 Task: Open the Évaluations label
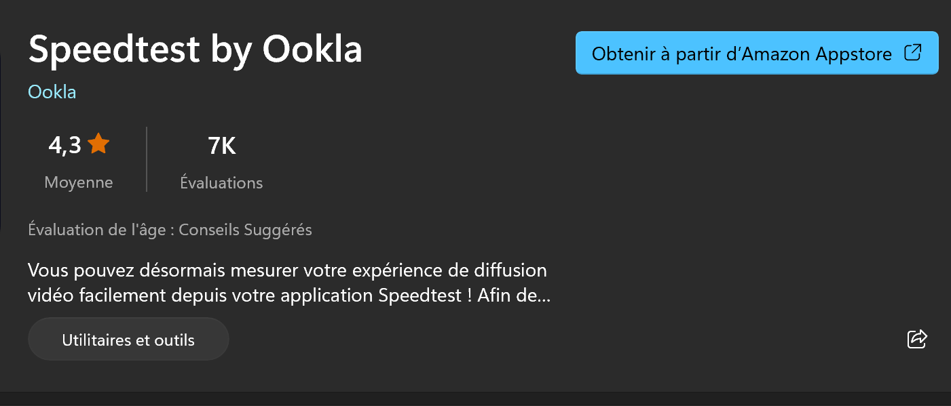pos(221,182)
